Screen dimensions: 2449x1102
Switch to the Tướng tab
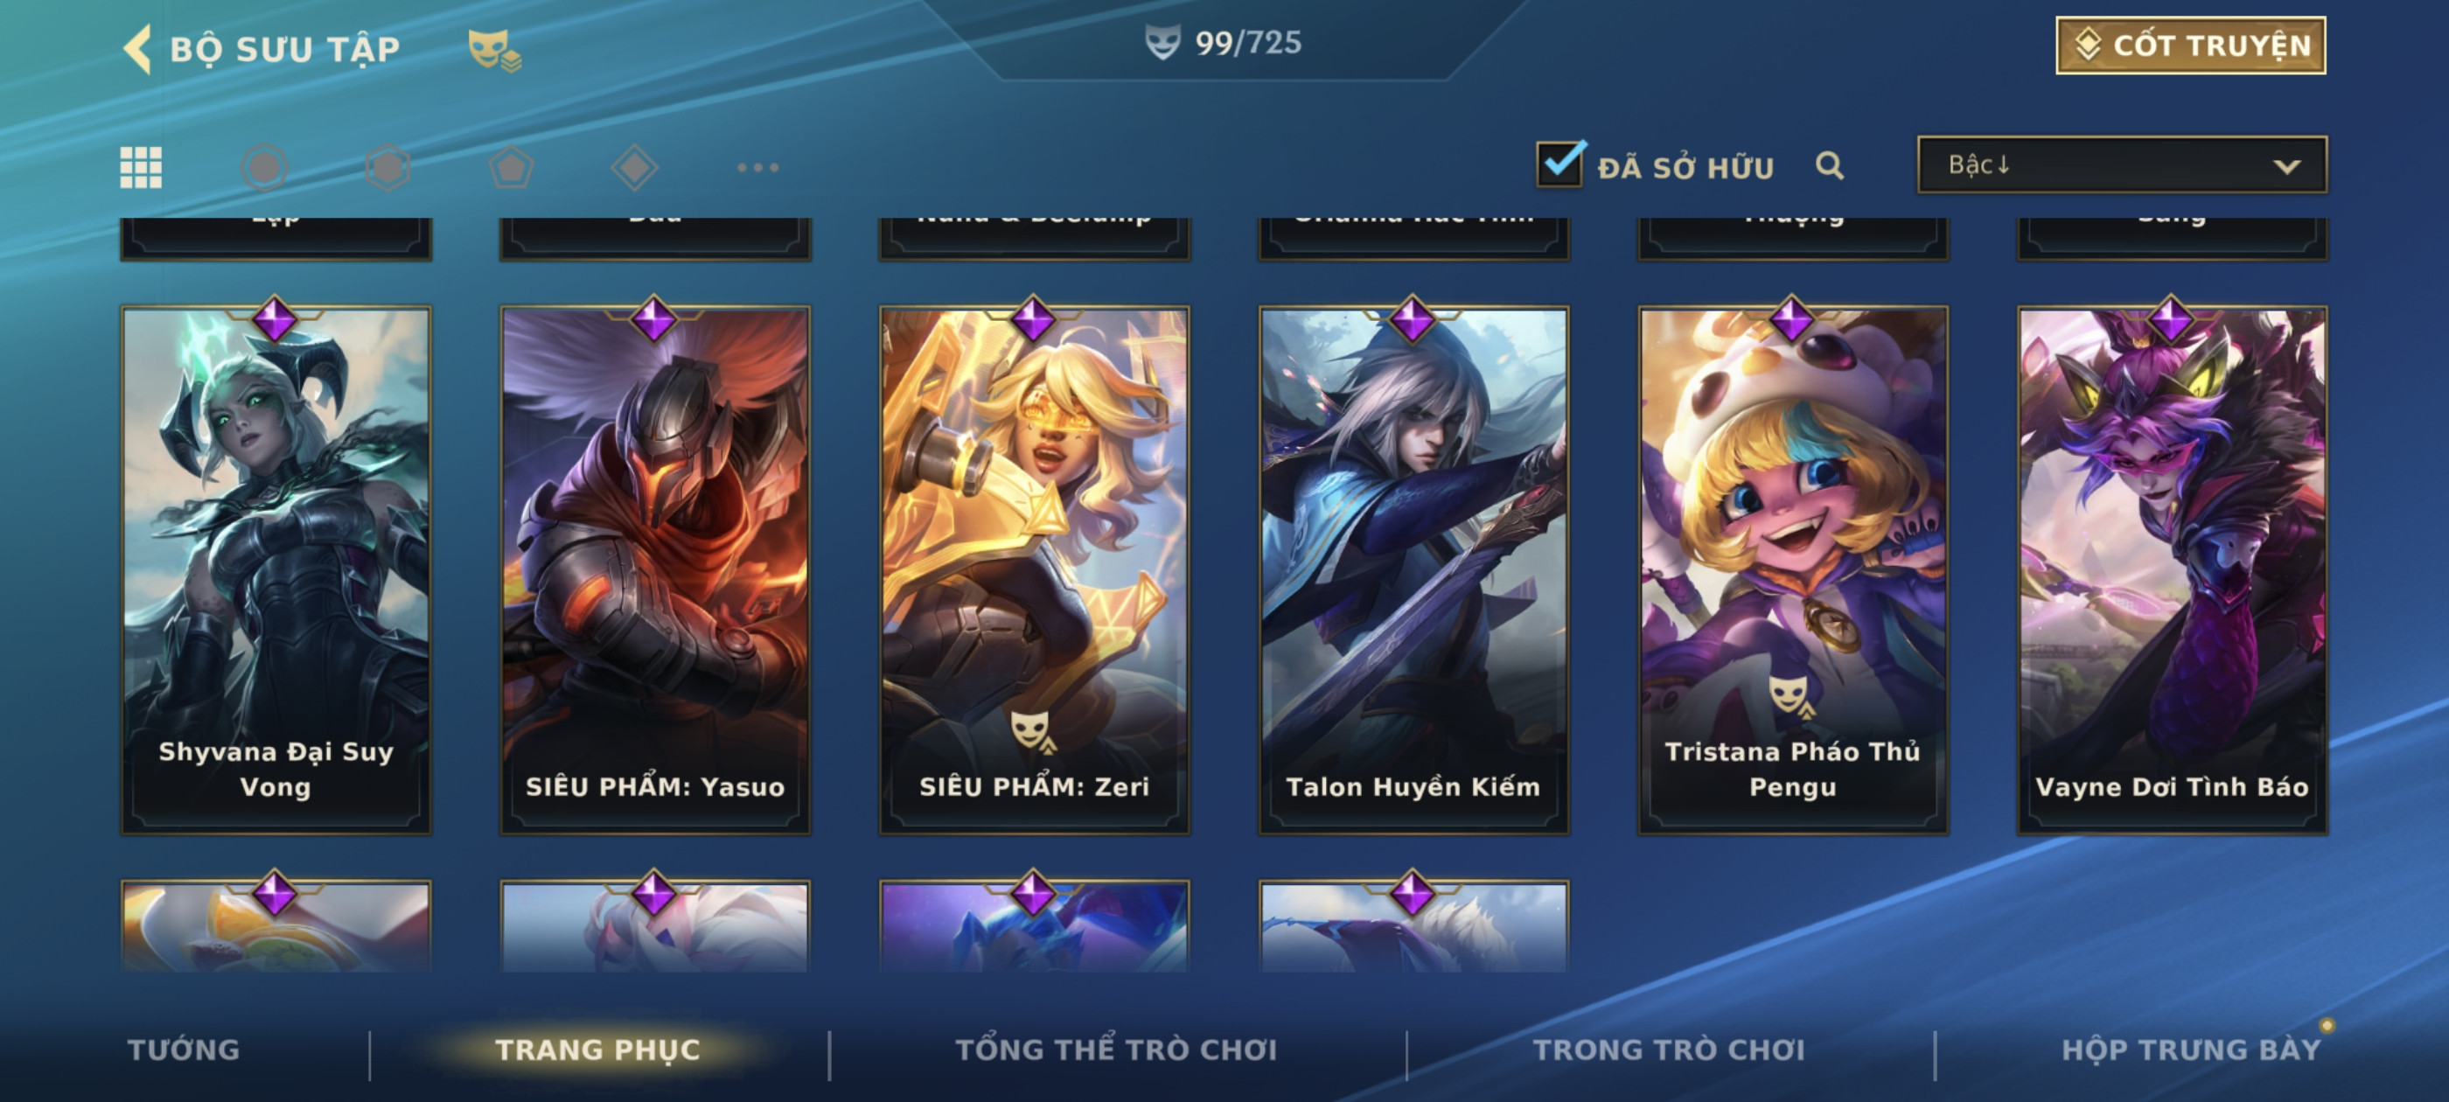coord(184,1049)
